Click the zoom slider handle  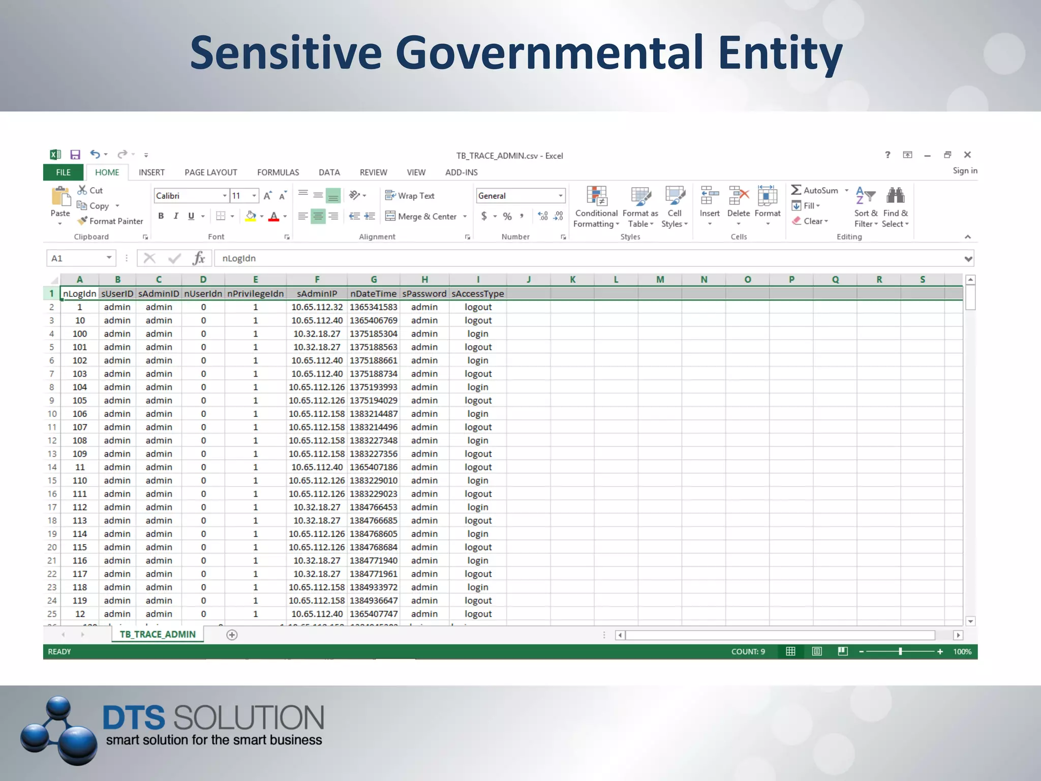tap(900, 651)
